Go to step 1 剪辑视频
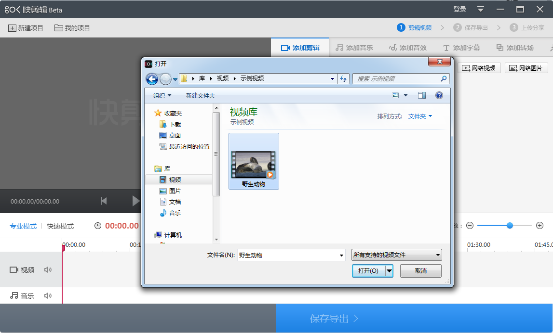 pos(414,27)
